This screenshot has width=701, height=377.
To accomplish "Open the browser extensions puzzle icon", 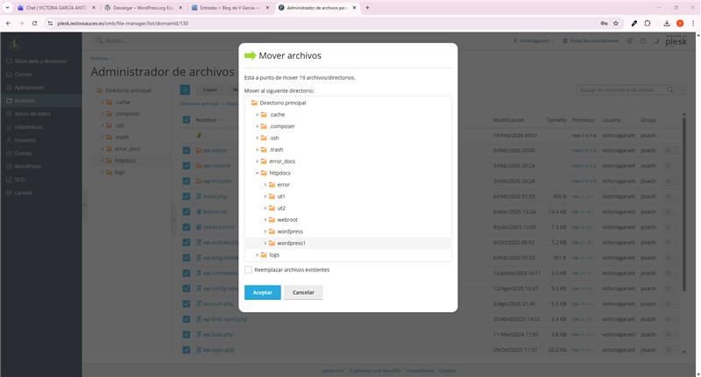I will point(648,23).
